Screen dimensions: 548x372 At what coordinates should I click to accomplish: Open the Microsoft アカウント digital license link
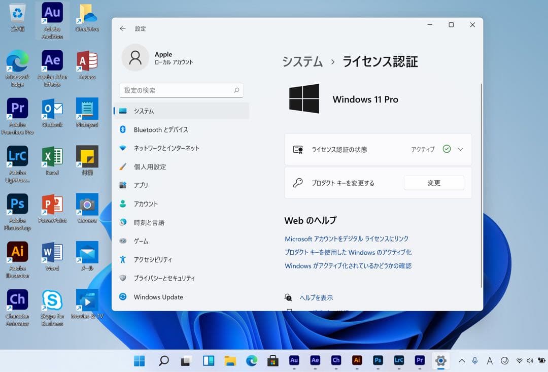pos(347,239)
